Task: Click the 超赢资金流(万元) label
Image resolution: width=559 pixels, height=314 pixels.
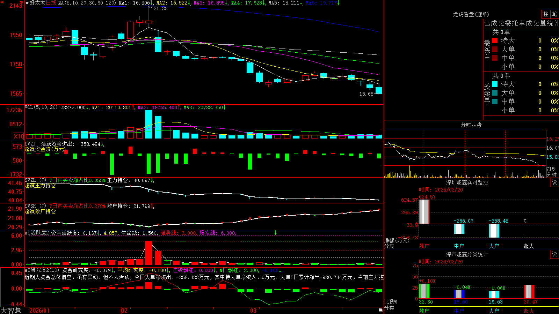Action: tap(45, 149)
